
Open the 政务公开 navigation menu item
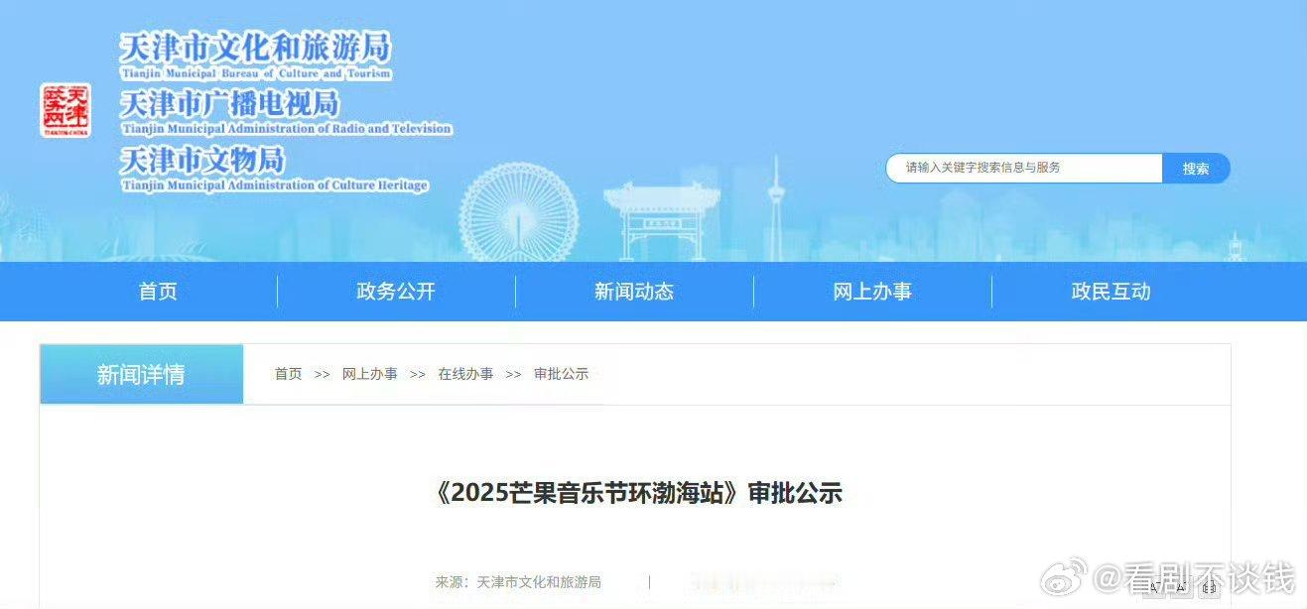396,292
